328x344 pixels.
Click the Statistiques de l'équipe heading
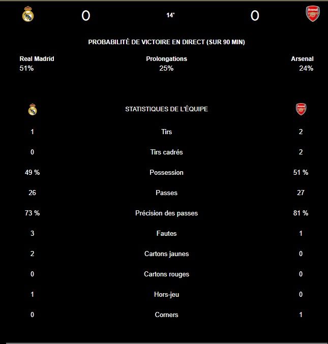[x=166, y=109]
